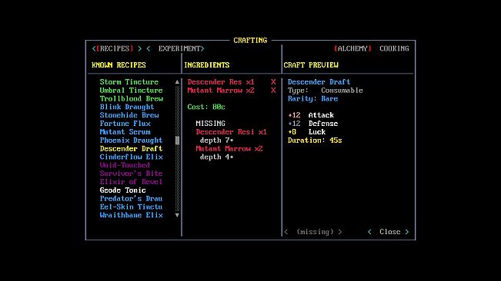Click the red X beside Descender Res ingredient

273,82
